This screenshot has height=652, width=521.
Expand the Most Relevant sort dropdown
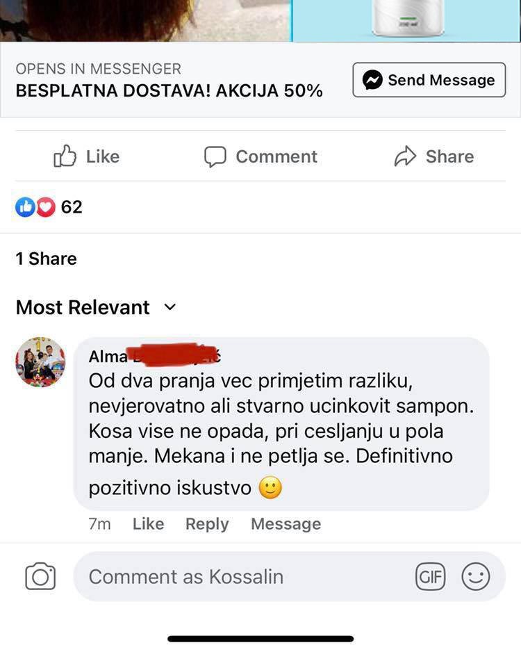170,307
